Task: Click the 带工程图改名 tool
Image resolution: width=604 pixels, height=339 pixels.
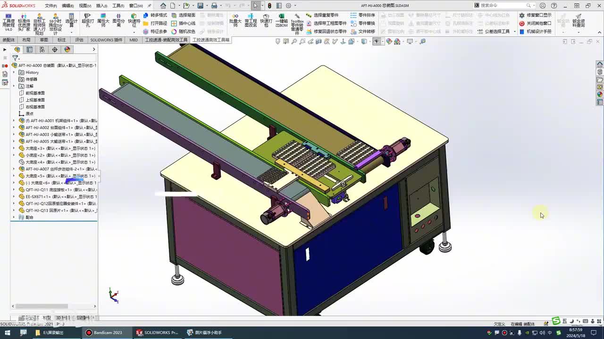Action: point(251,21)
